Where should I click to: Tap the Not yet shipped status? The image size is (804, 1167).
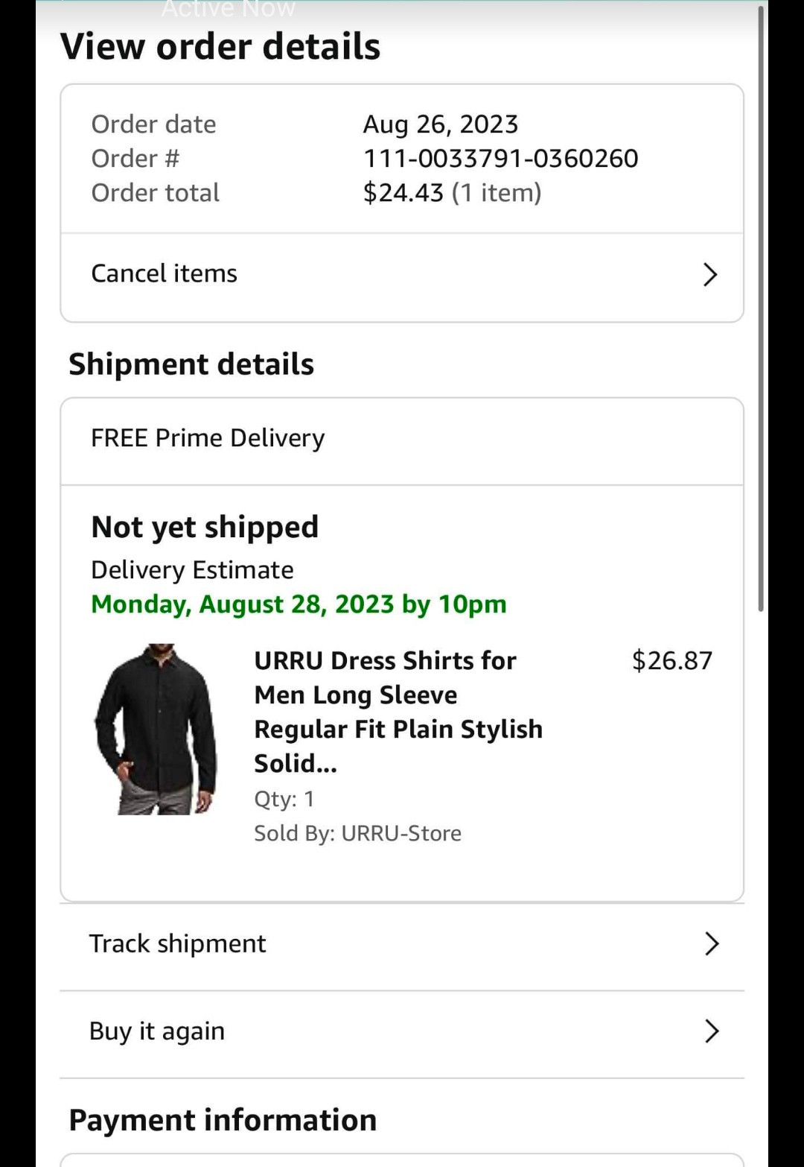click(205, 527)
